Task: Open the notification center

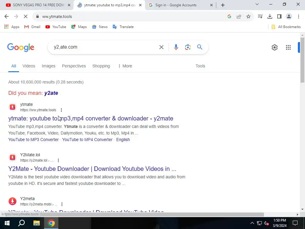Action: (x=295, y=223)
